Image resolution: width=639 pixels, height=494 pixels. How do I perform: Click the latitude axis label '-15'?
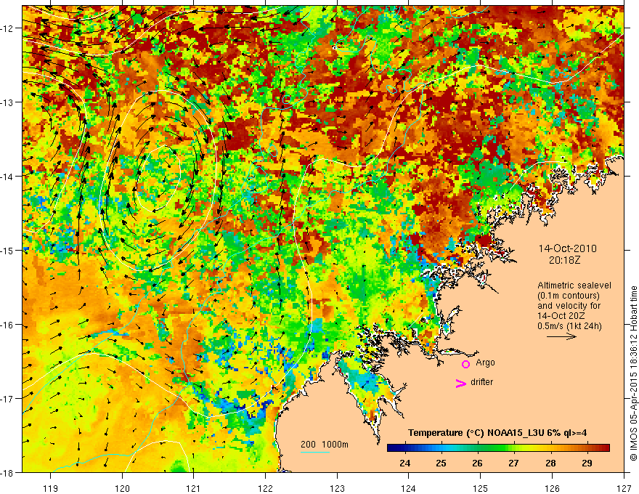[x=7, y=250]
